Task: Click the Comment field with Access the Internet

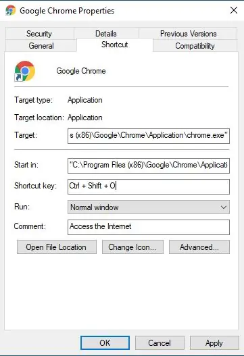Action: (x=149, y=227)
